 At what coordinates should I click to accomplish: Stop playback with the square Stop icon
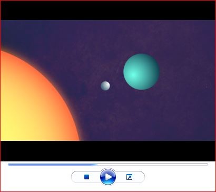tap(86, 177)
